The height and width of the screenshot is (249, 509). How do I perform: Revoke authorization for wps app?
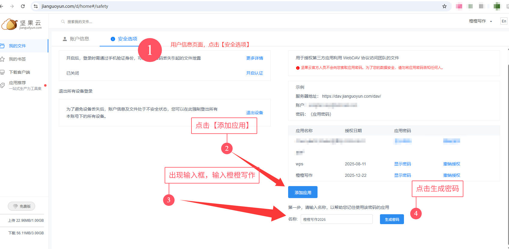tap(452, 164)
